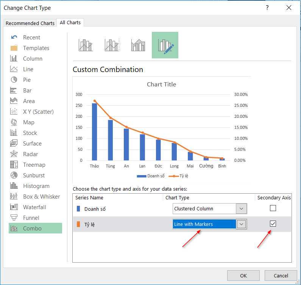Click the Funnel chart icon
This screenshot has height=285, width=301.
(x=14, y=218)
